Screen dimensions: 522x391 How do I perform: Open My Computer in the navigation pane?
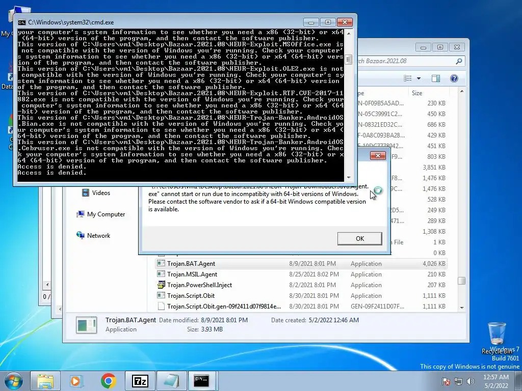[106, 214]
